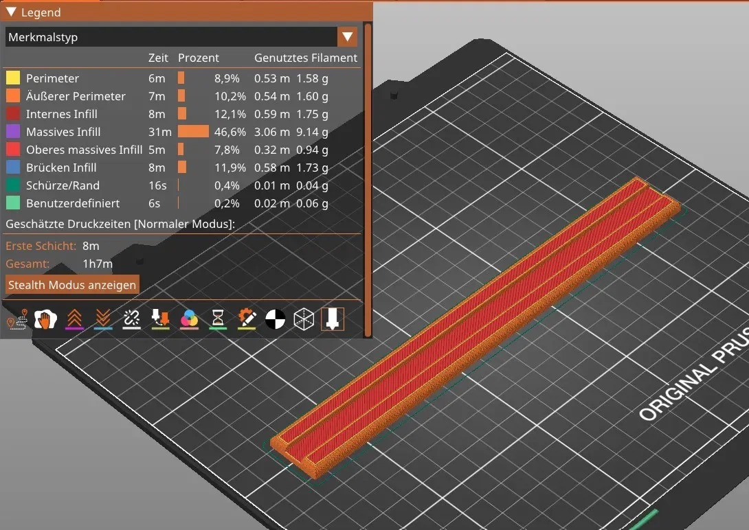Click the purple Massives Infill swatch
Image resolution: width=749 pixels, height=530 pixels.
[x=13, y=132]
